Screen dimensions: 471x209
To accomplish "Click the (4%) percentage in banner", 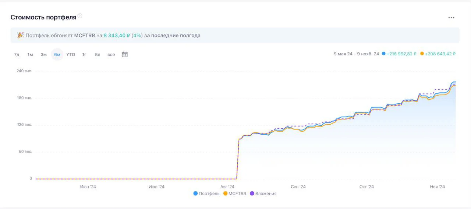I will 137,36.
